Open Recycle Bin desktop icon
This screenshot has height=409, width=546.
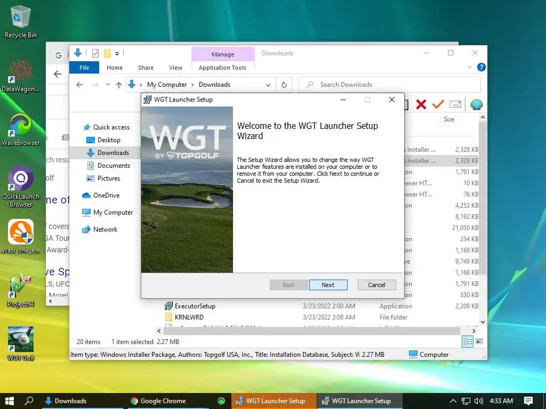coord(21,21)
